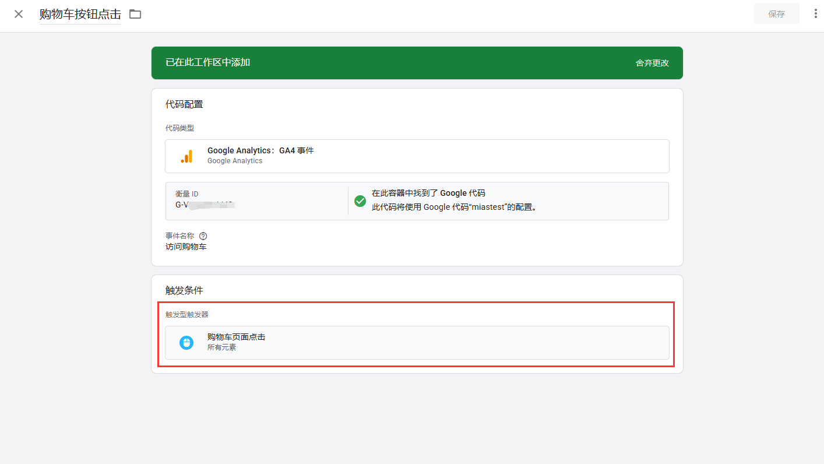Click 舍弃更改 in the green banner

tap(652, 63)
